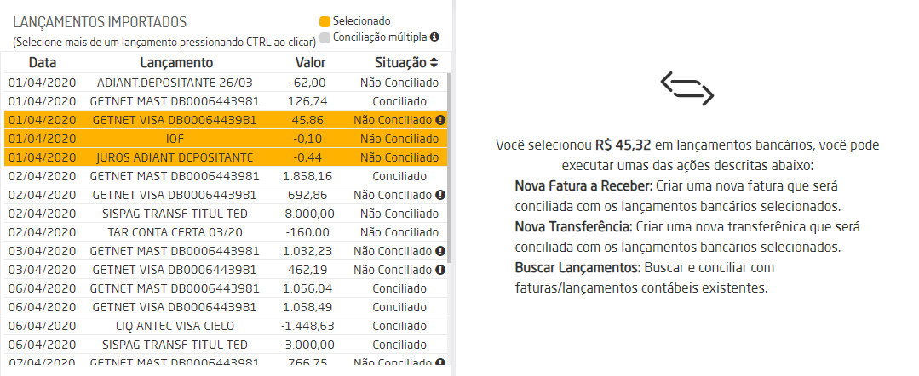Screen dimensions: 919x376
Task: Sort by the Lançamento column header
Action: pos(176,63)
